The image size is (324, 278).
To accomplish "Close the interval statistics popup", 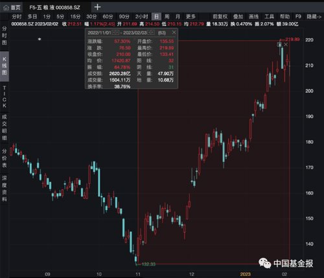I will (174, 32).
